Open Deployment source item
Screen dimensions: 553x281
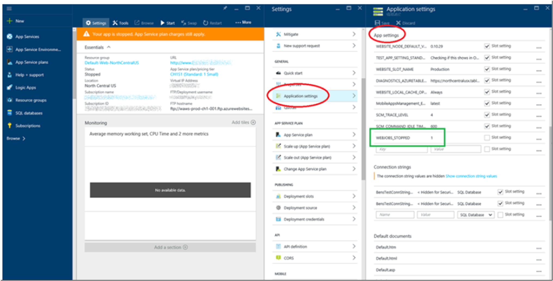(315, 208)
